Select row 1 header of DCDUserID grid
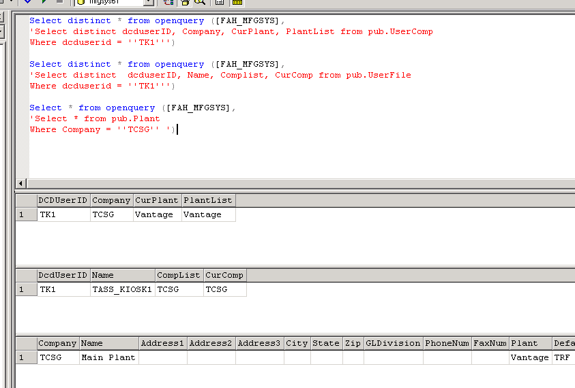Screen dimensions: 575x388 click(26, 214)
